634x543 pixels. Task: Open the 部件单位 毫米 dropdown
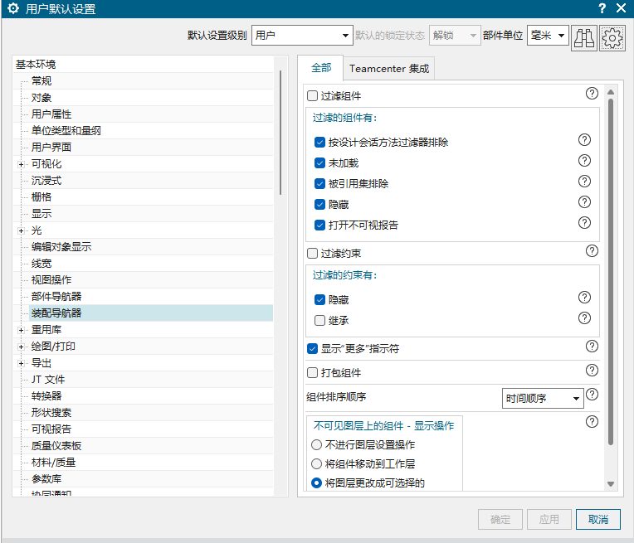click(x=548, y=36)
